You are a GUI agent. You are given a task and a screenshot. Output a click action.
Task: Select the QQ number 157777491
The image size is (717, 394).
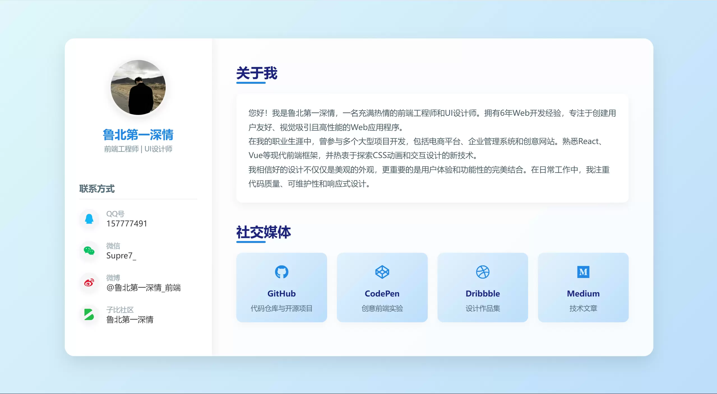127,224
